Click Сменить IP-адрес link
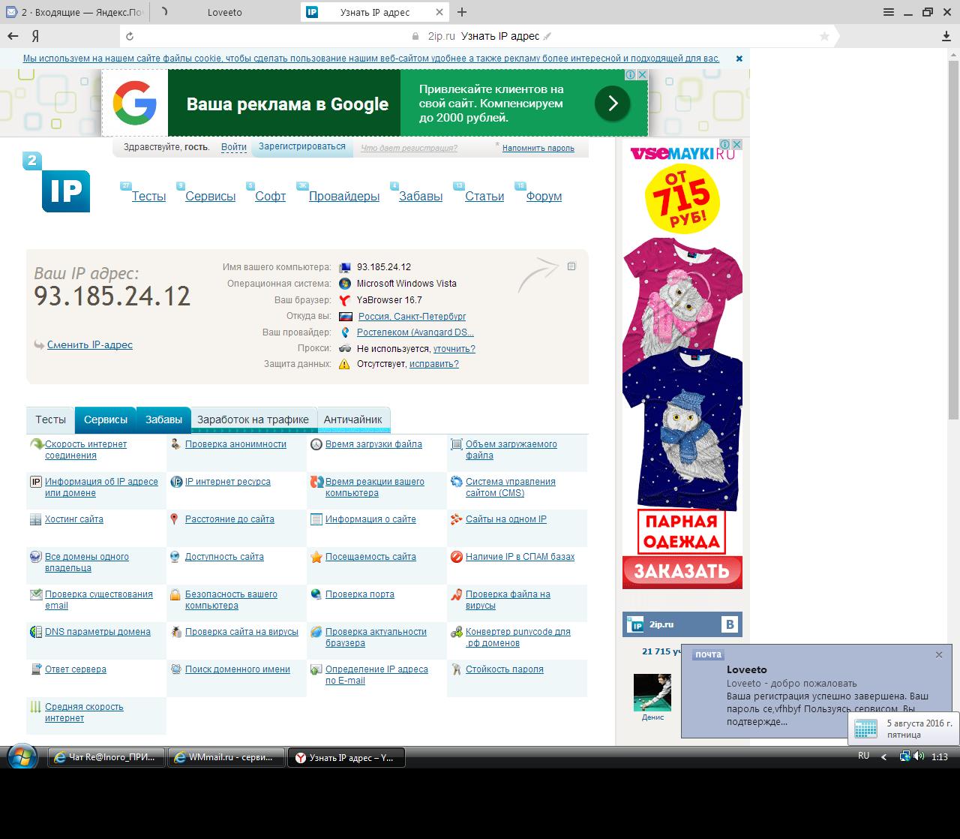 (90, 344)
